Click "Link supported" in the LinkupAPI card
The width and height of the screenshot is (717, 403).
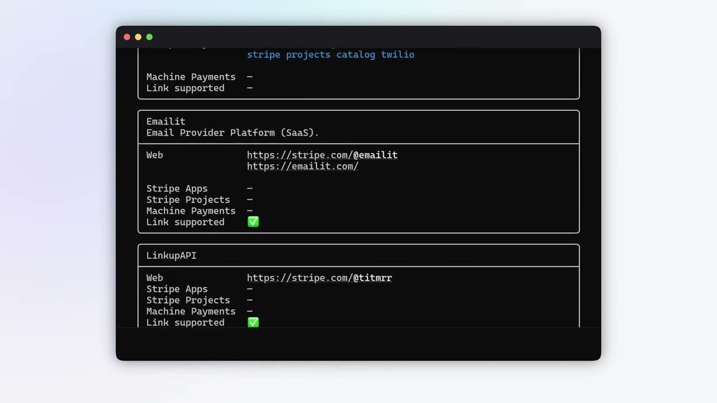coord(185,322)
